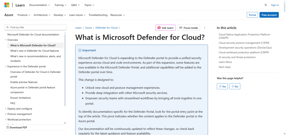Expand the Develop menu
This screenshot has width=286, height=135.
click(60, 15)
